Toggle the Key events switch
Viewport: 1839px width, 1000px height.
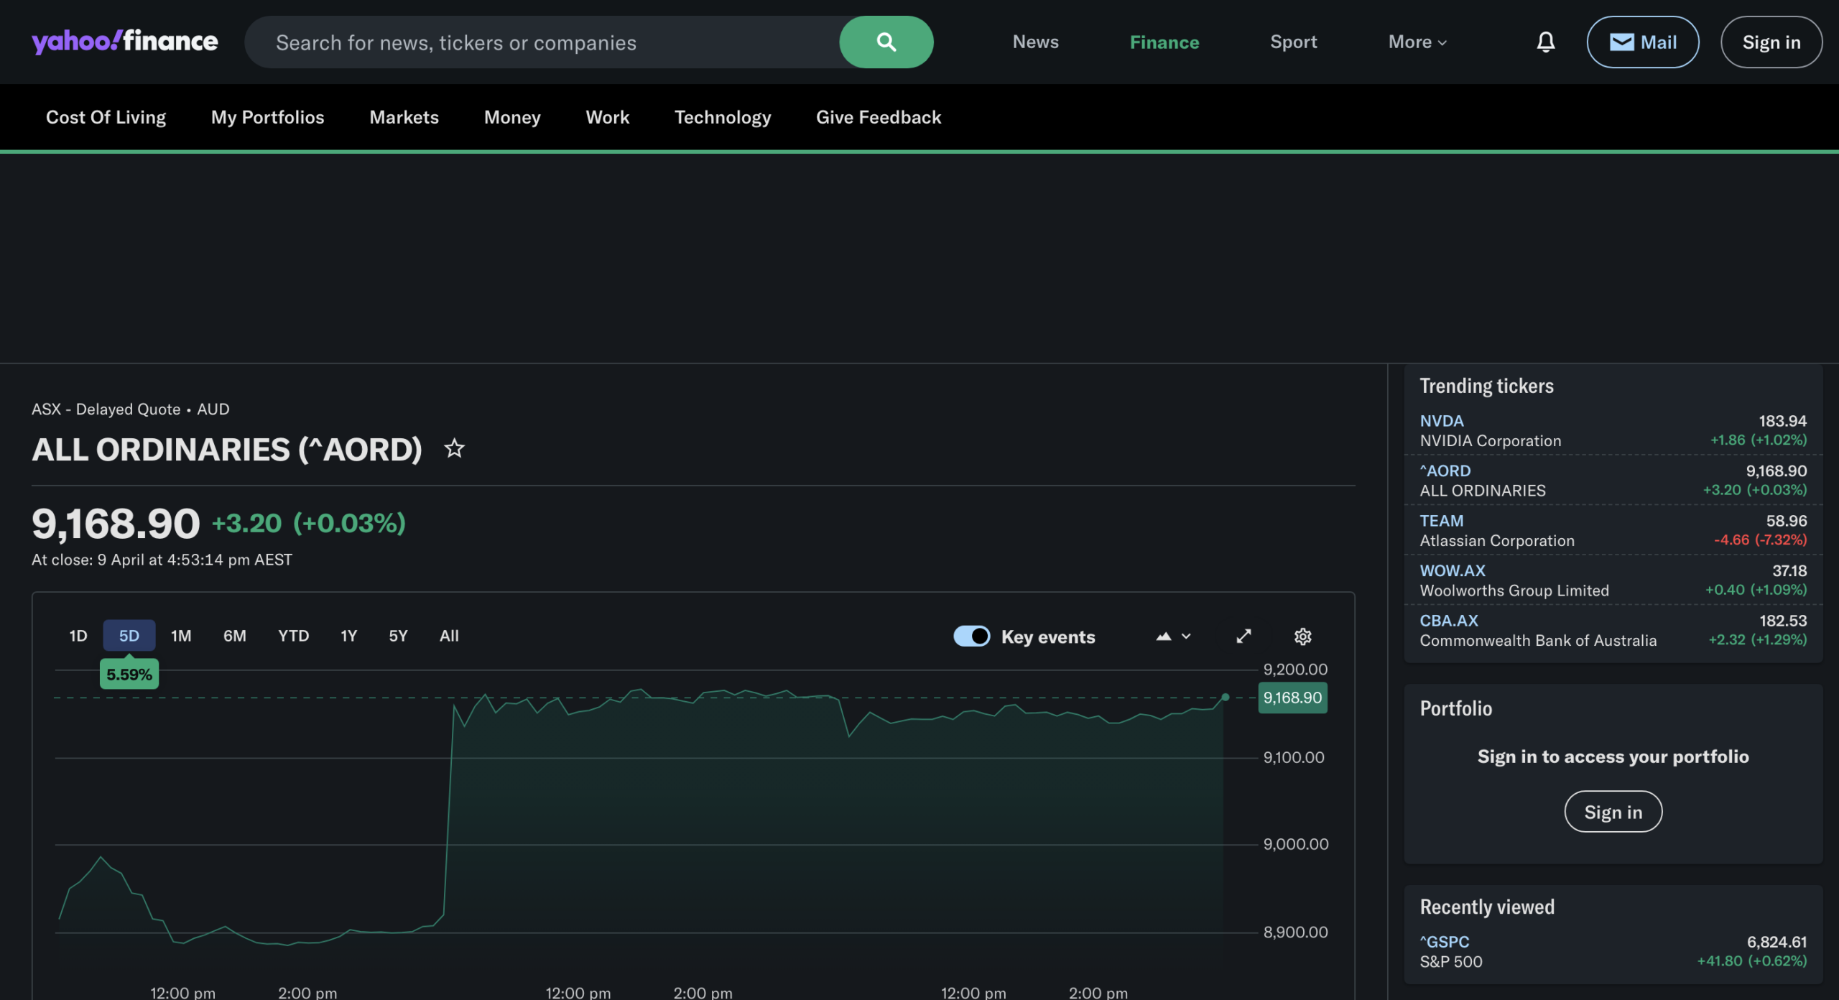pyautogui.click(x=971, y=636)
